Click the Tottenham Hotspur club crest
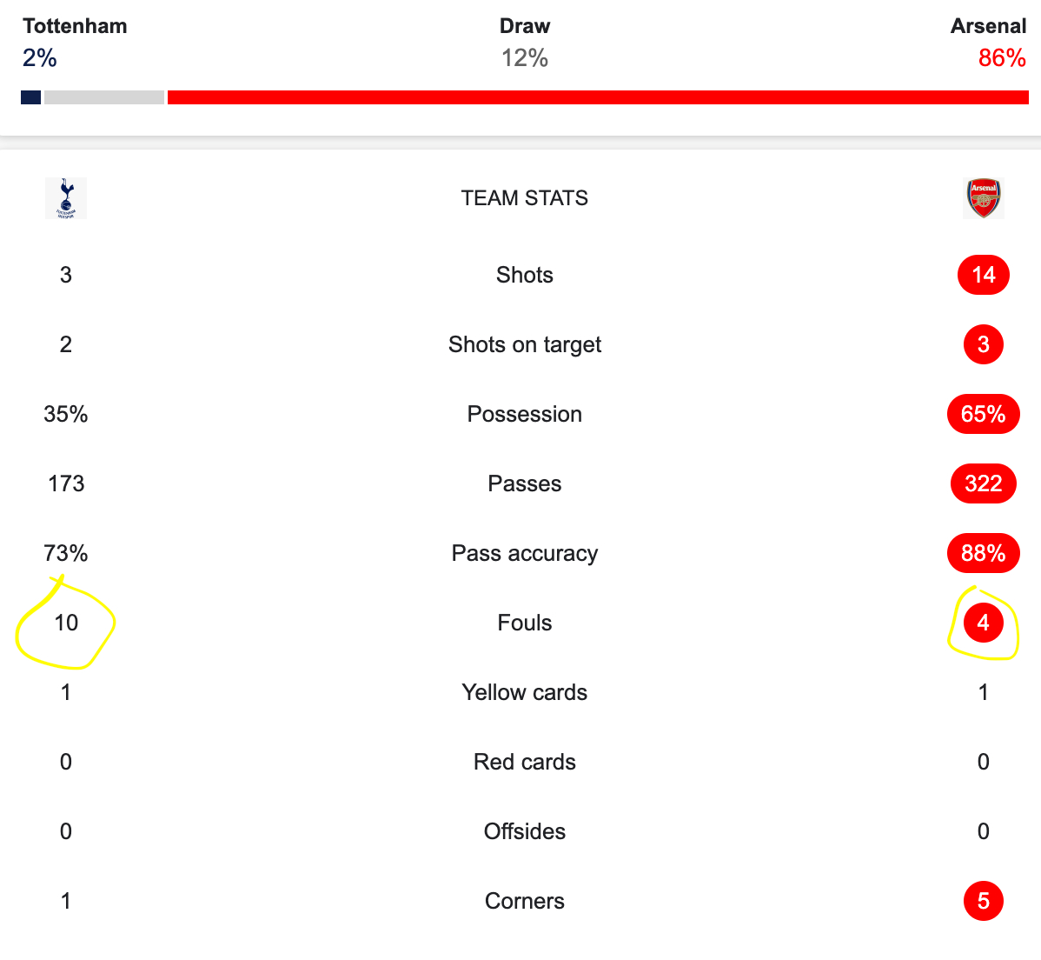 [66, 198]
